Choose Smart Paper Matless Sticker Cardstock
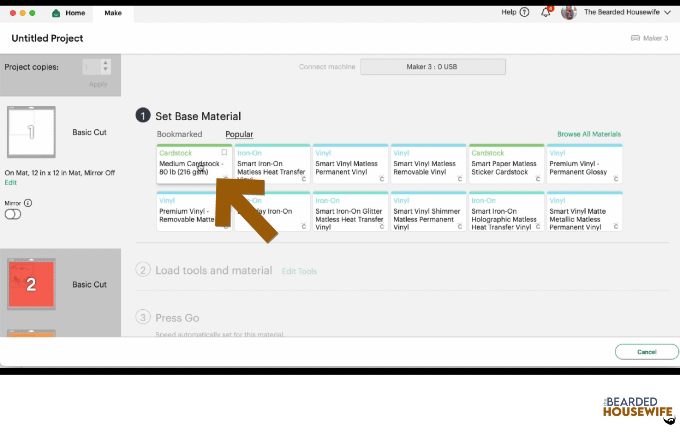The height and width of the screenshot is (432, 680). pos(507,164)
